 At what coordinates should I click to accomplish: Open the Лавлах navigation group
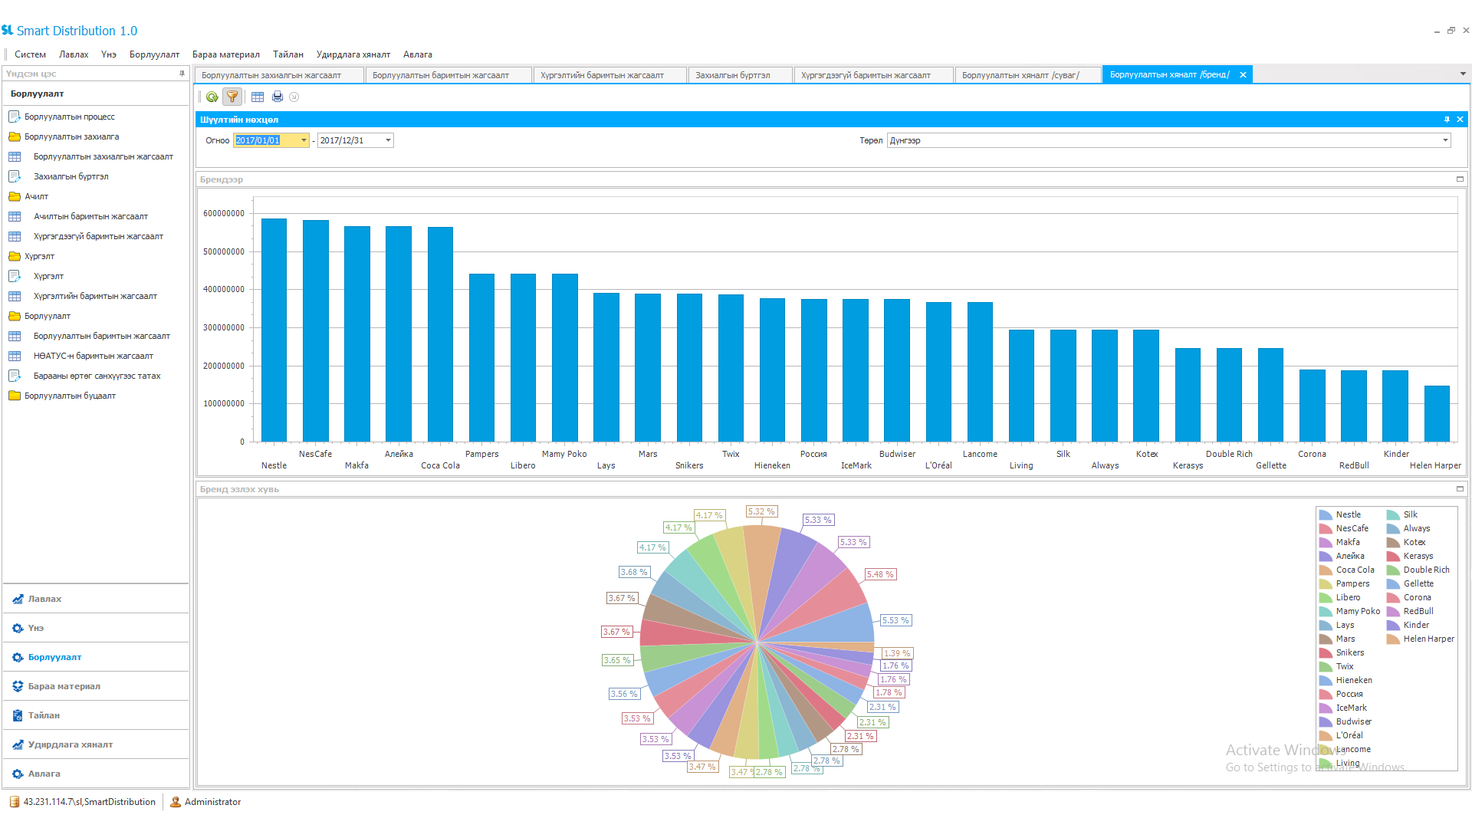click(96, 599)
